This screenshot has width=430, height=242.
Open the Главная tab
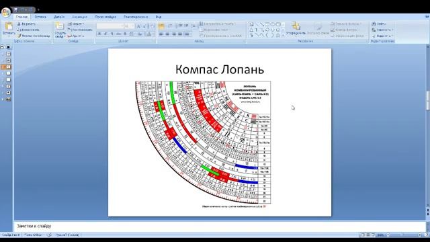21,17
